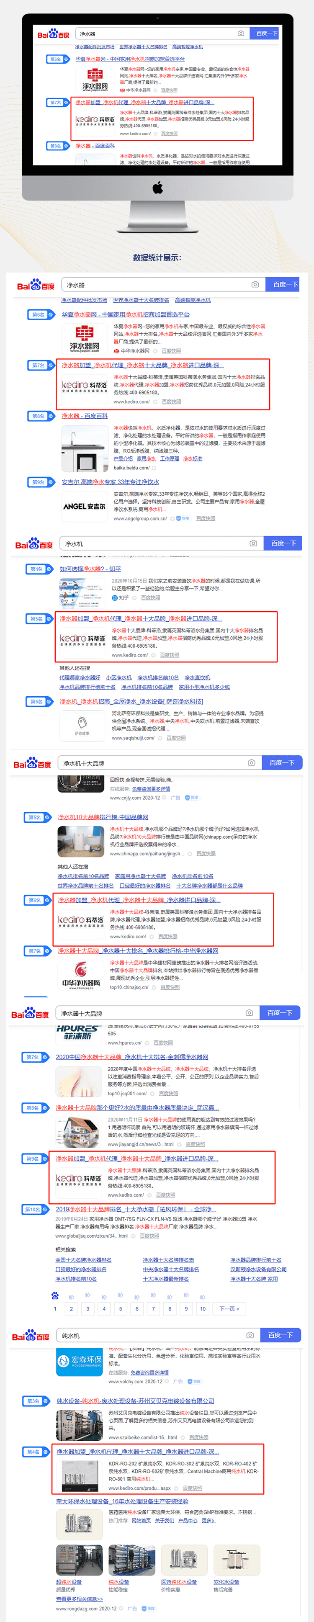Screen dimensions: 314x1622
Task: Click 工作原理 sublink under 百度百科 result
Action: (x=169, y=458)
